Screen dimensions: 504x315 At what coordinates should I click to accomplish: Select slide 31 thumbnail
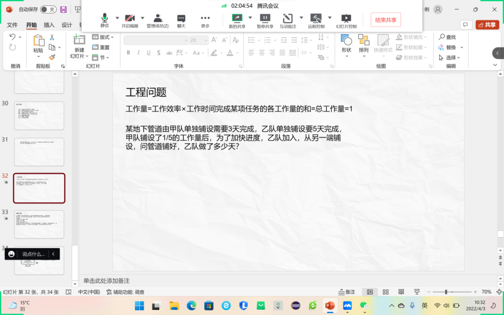click(39, 152)
